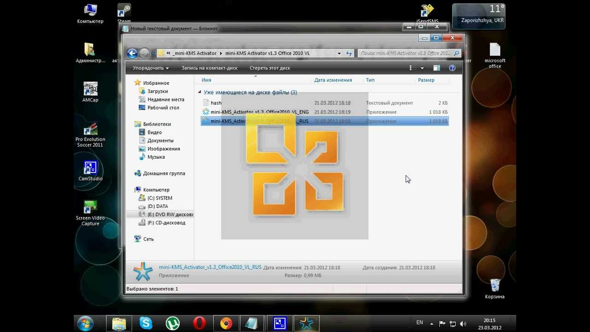Open the (F:) CD-дисковод drive
Screen dimensions: 590x332
166,223
